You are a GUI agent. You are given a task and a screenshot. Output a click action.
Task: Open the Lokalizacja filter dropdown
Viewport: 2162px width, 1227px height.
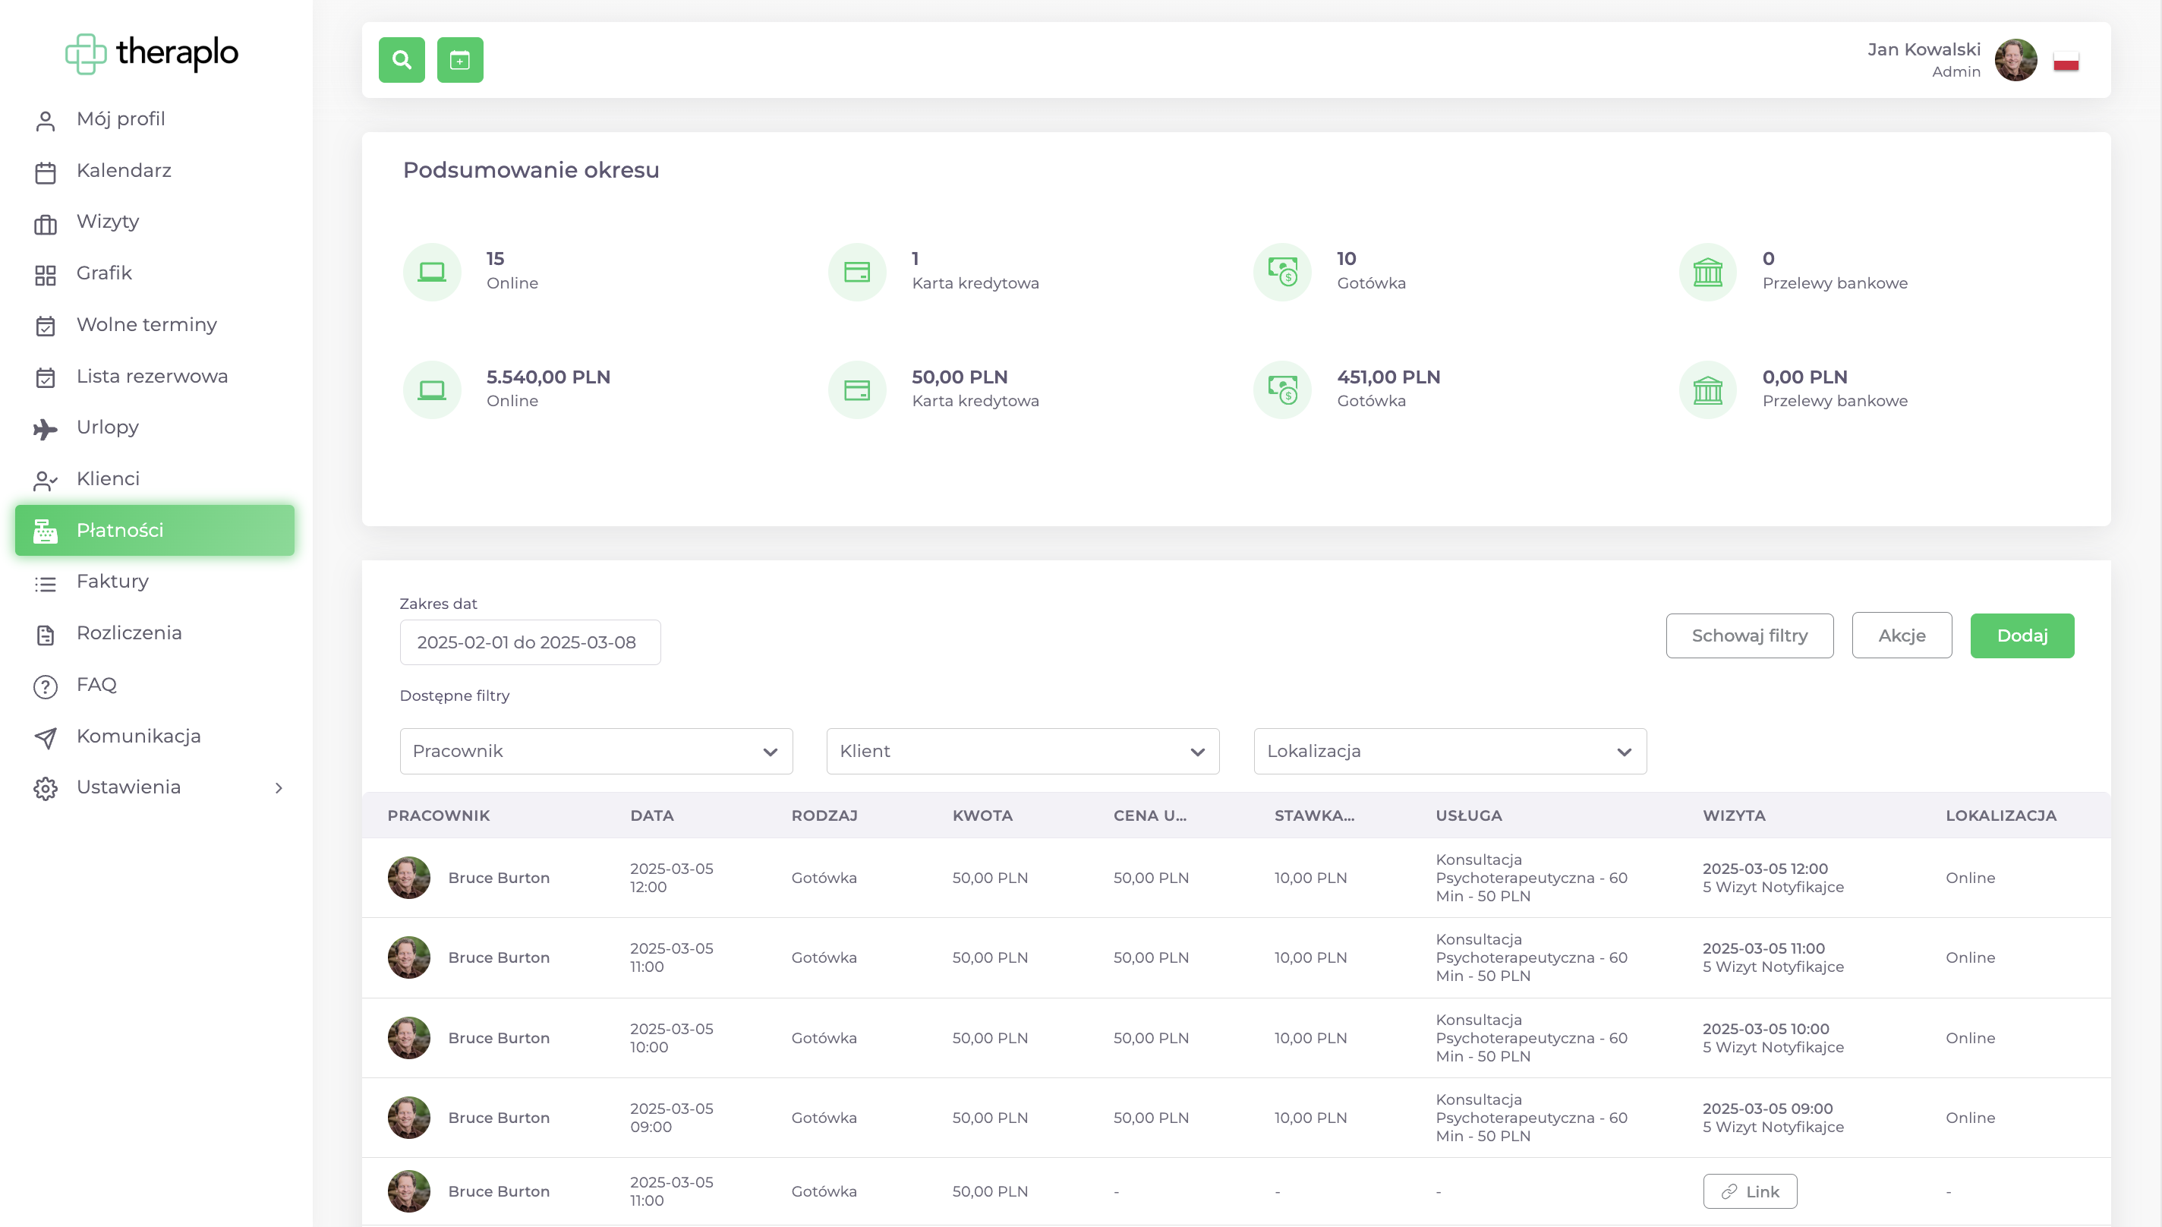point(1449,751)
